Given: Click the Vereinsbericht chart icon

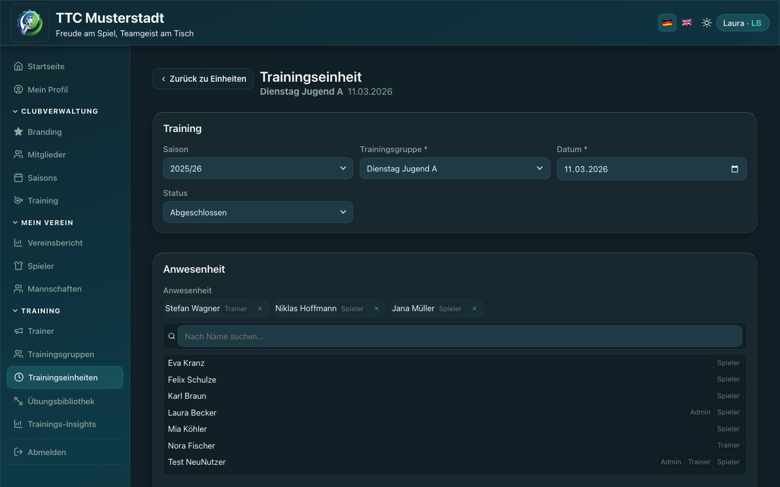Looking at the screenshot, I should [18, 243].
